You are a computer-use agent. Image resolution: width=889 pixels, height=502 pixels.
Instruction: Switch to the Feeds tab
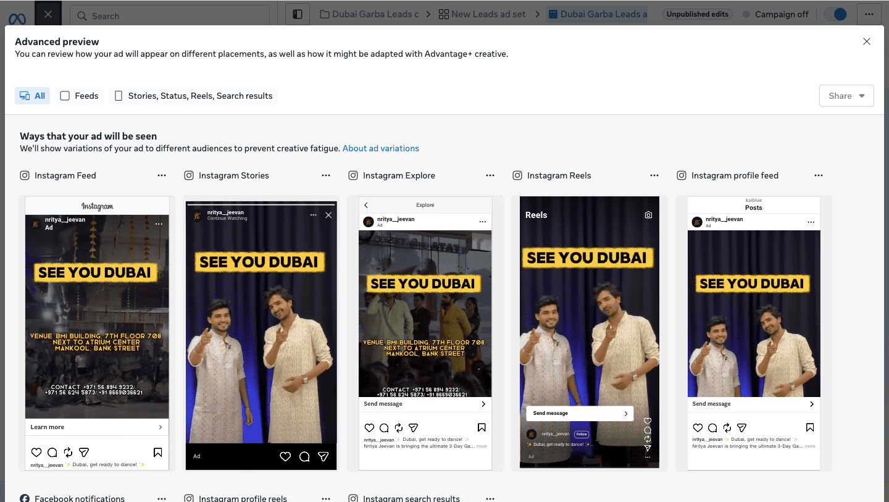coord(80,96)
